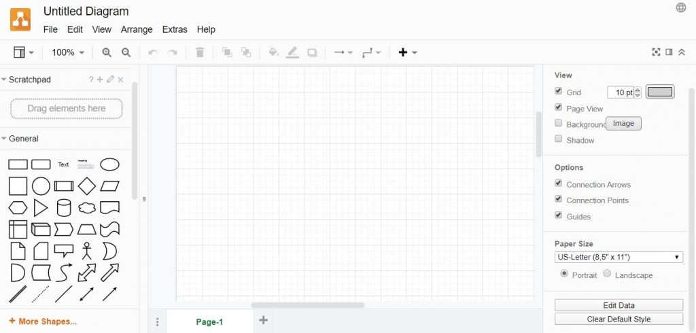Toggle the Connection Arrows checkbox
This screenshot has width=696, height=333.
point(559,183)
